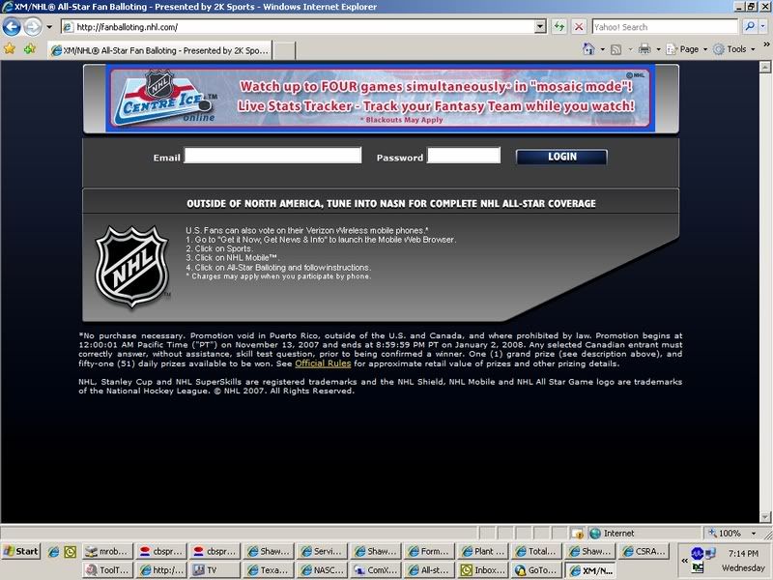Expand the address bar history dropdown
773x580 pixels.
[540, 27]
